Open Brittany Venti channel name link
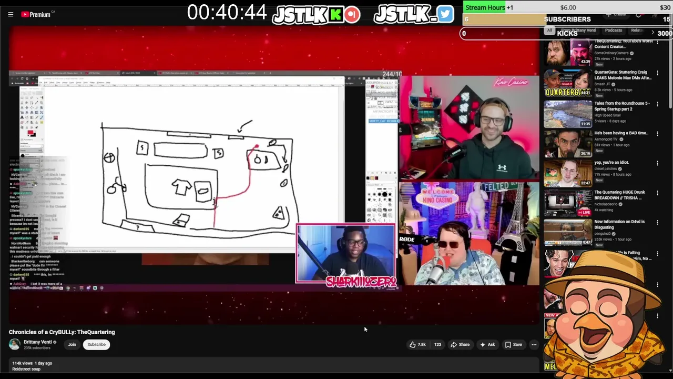The width and height of the screenshot is (673, 379). pyautogui.click(x=37, y=342)
